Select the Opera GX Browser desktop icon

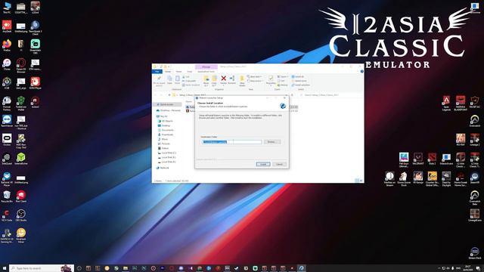pyautogui.click(x=21, y=65)
